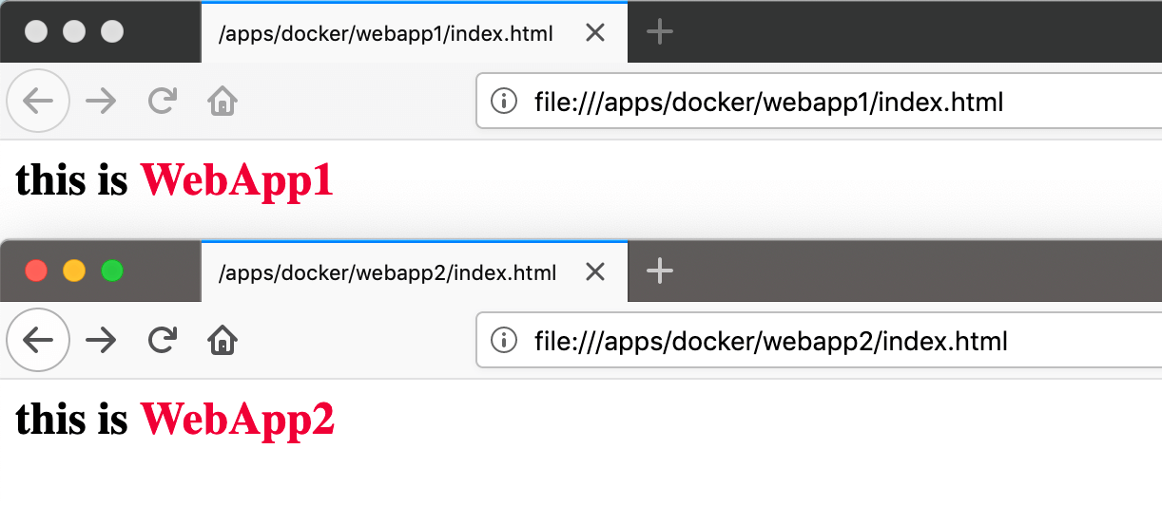Focus the webapp1 address bar
The height and width of the screenshot is (505, 1162).
click(x=819, y=101)
